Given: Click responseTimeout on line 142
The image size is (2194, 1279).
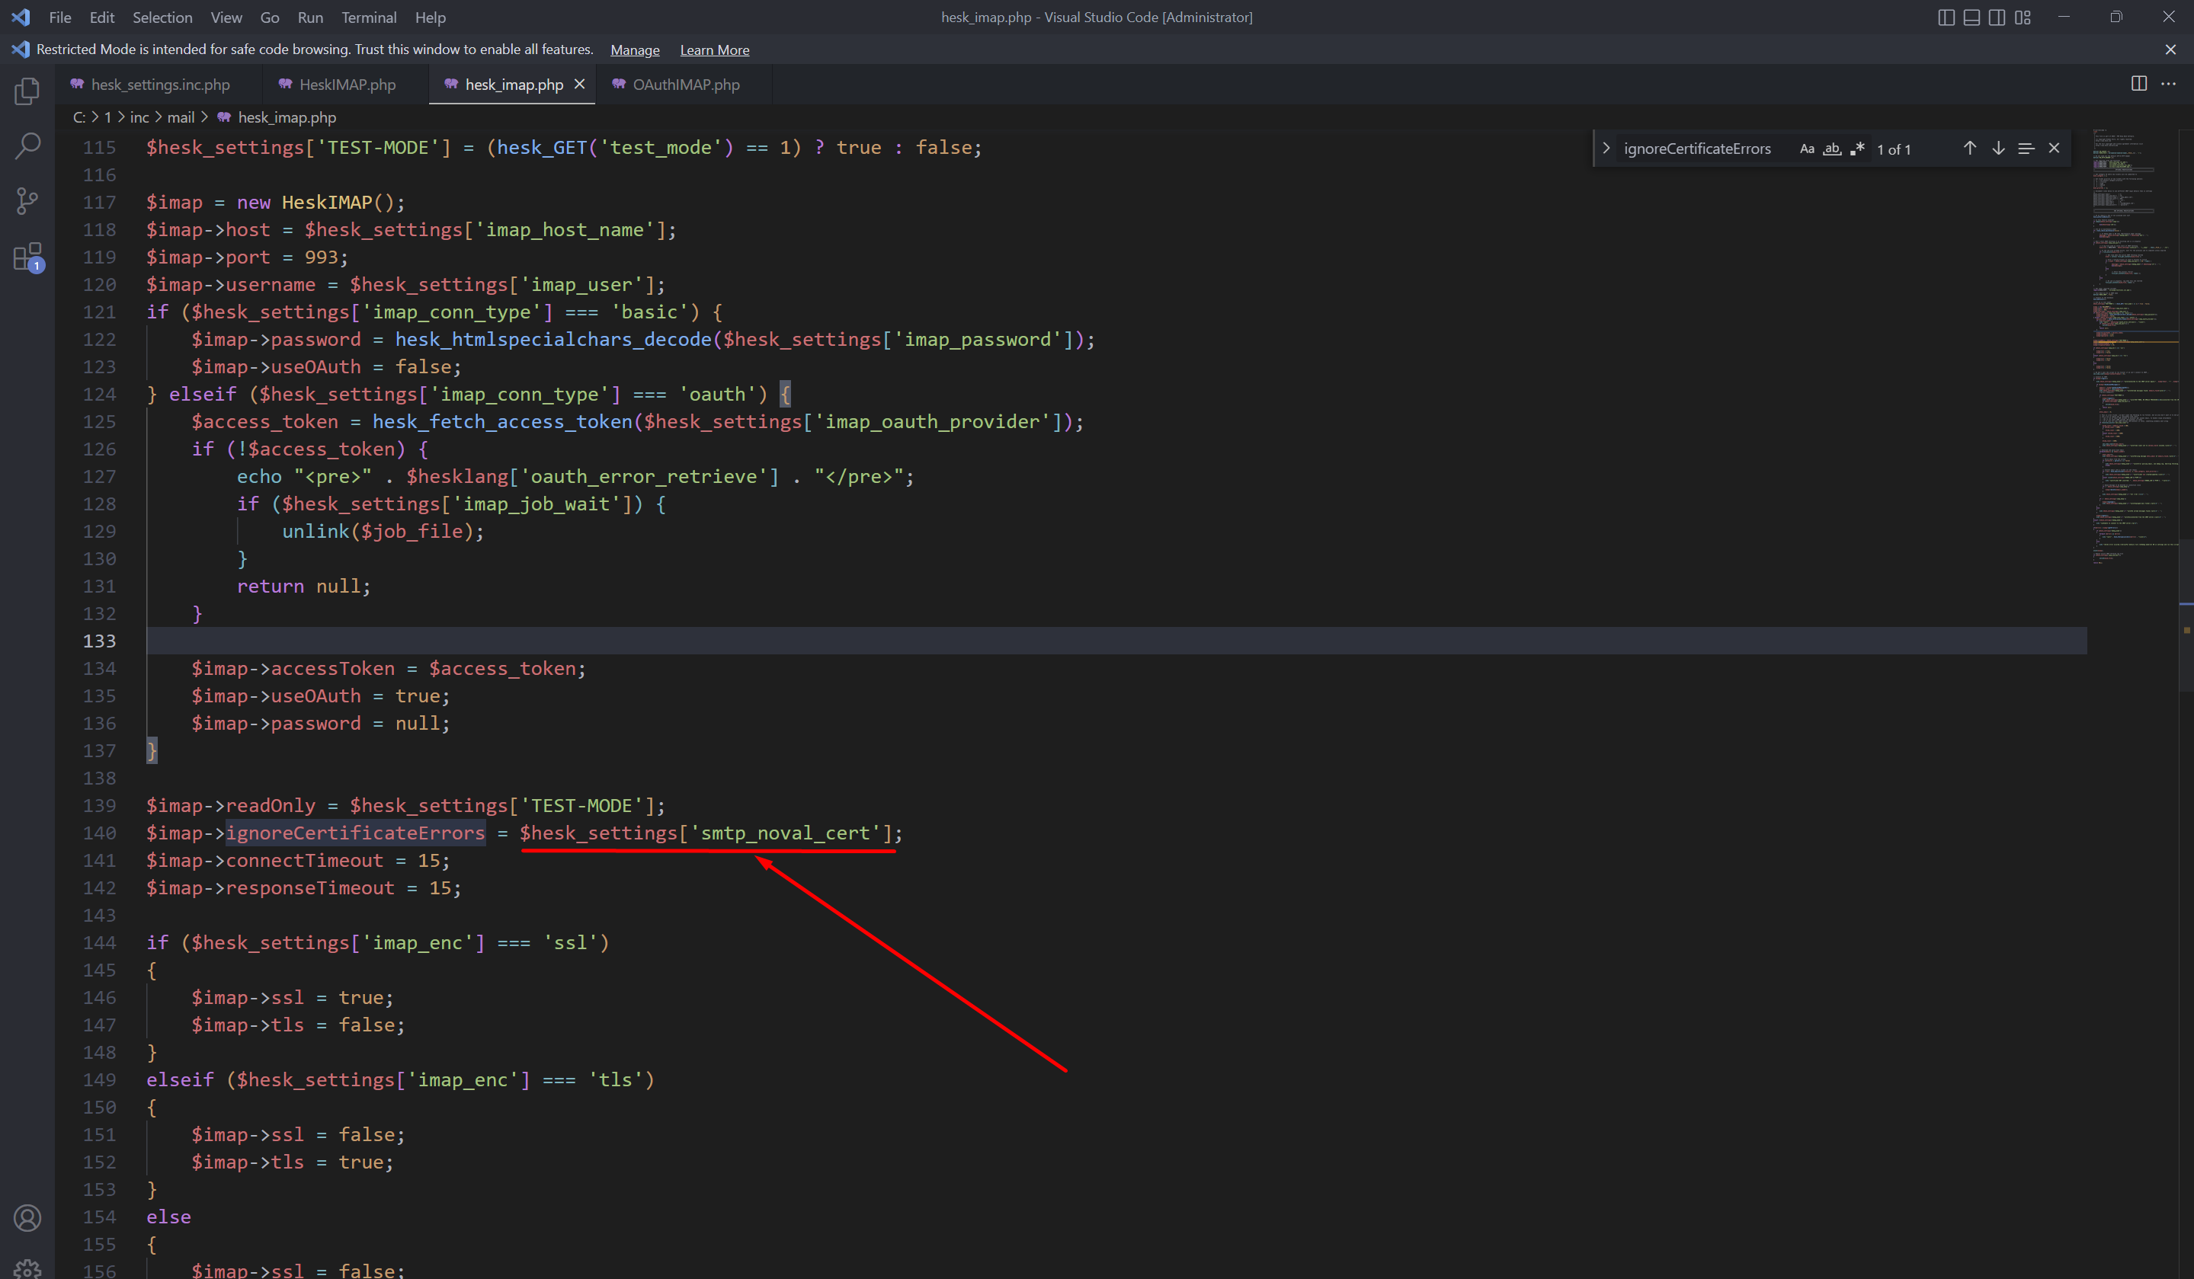Looking at the screenshot, I should (310, 888).
